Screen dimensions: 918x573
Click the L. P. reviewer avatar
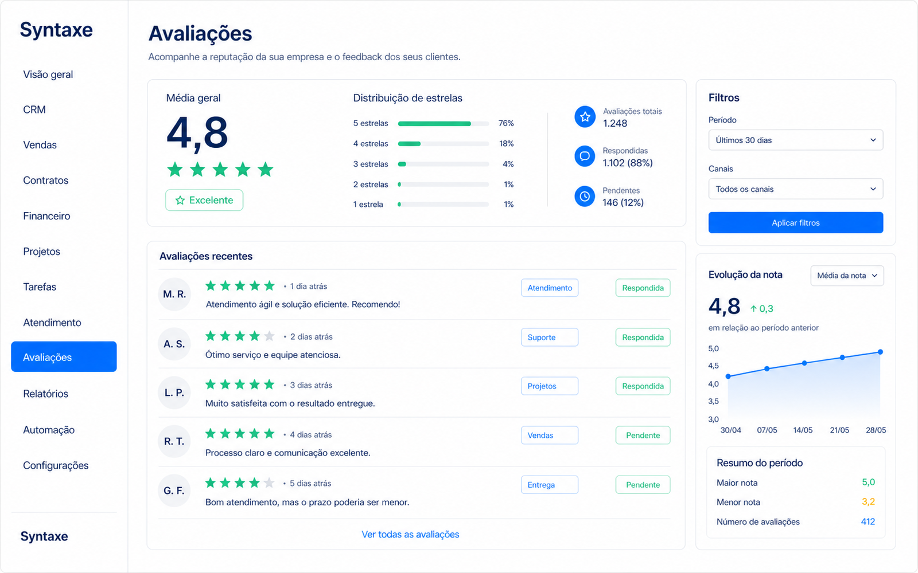point(174,393)
